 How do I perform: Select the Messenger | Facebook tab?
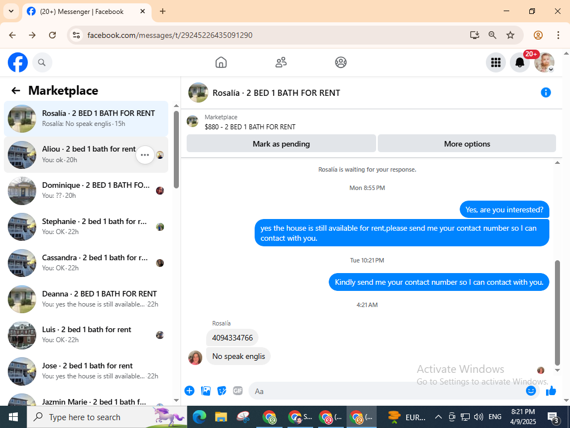[87, 12]
